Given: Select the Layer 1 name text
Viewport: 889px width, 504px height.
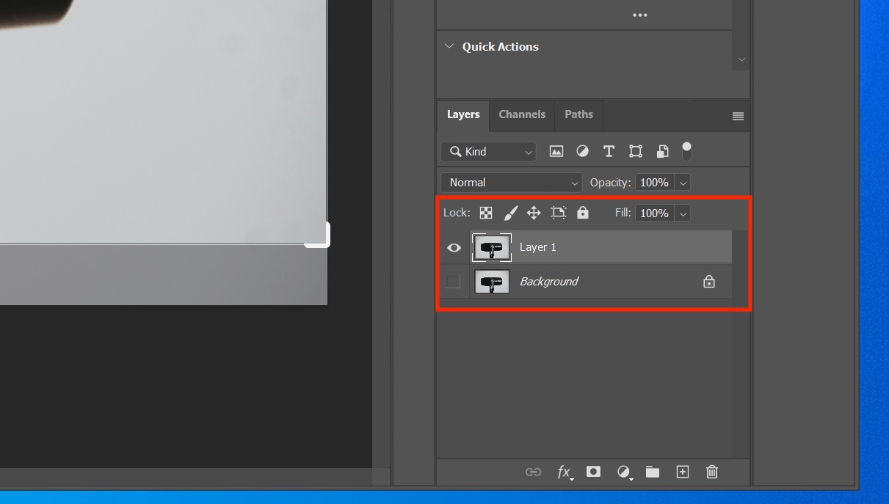Looking at the screenshot, I should (x=538, y=247).
